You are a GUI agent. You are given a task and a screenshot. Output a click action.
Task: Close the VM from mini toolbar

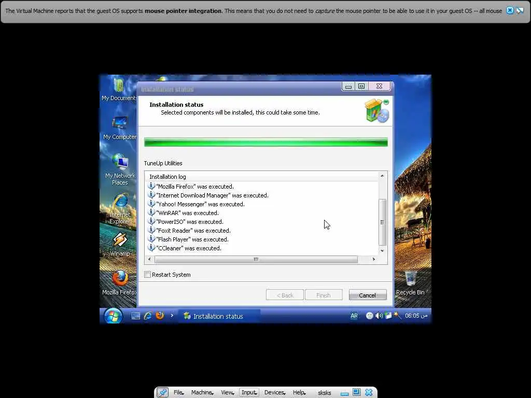click(369, 393)
